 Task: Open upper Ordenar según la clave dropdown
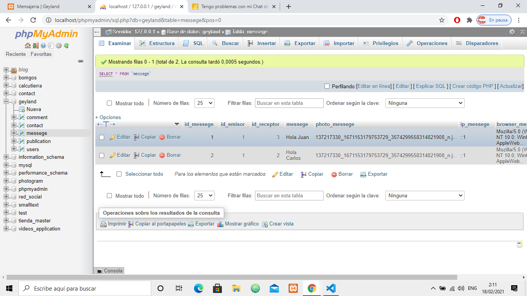[x=425, y=103]
